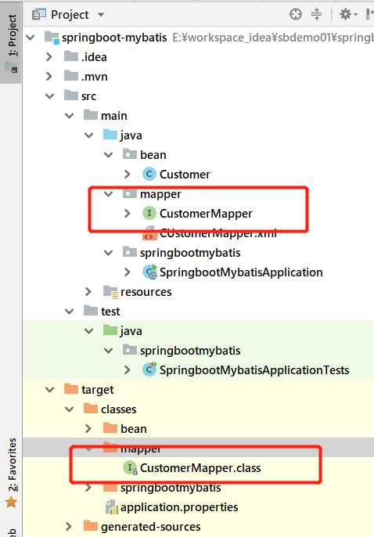Click the locate target icon in Project toolbar
Viewport: 374px width, 537px height.
[x=295, y=14]
